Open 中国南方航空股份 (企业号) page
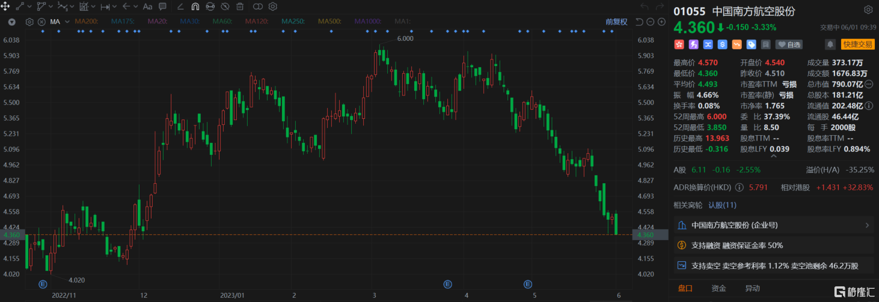Screen dimensions: 879x302 pyautogui.click(x=773, y=225)
